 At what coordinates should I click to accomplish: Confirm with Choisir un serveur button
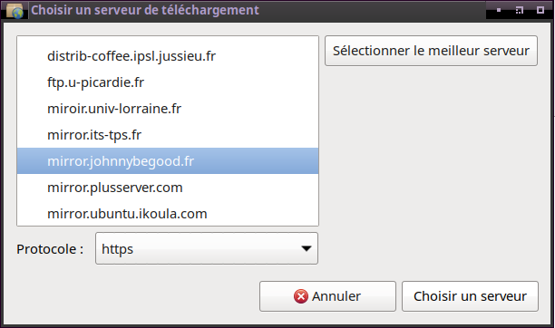tap(470, 296)
